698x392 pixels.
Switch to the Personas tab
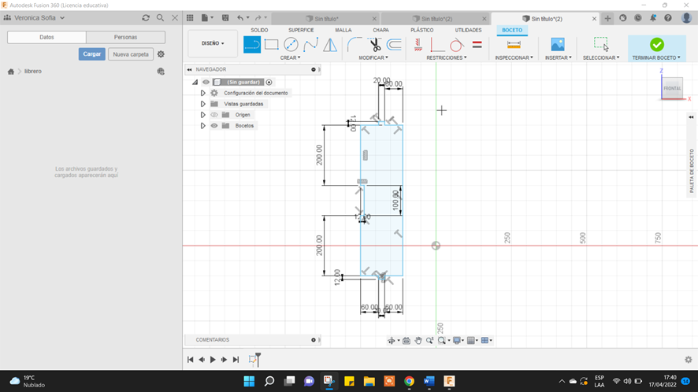pos(125,37)
